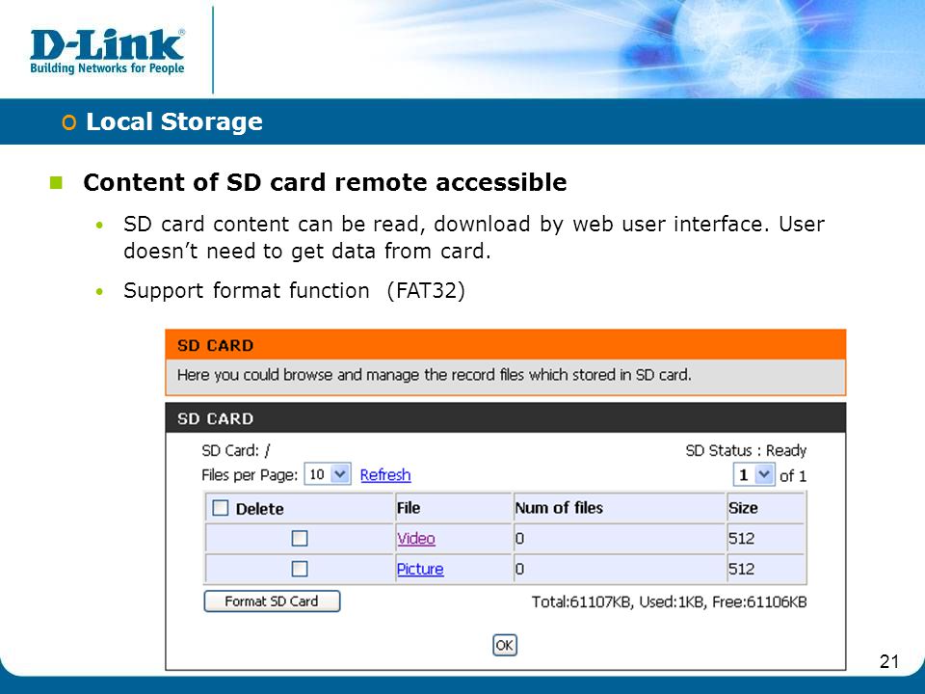Click the Format SD Card button
This screenshot has width=925, height=694.
point(272,601)
